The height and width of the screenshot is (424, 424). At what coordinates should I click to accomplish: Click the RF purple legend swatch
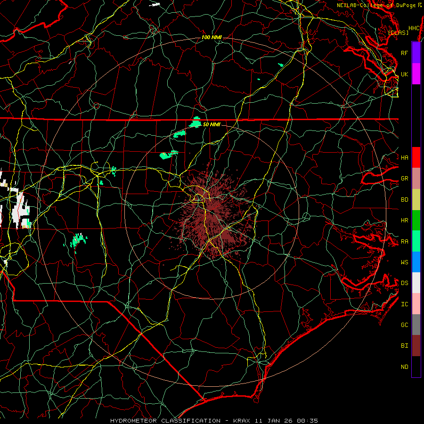(x=416, y=53)
